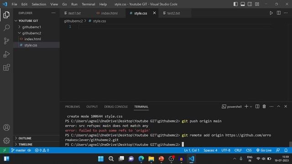This screenshot has height=164, width=292.
Task: Close the terminal panel
Action: point(286,107)
